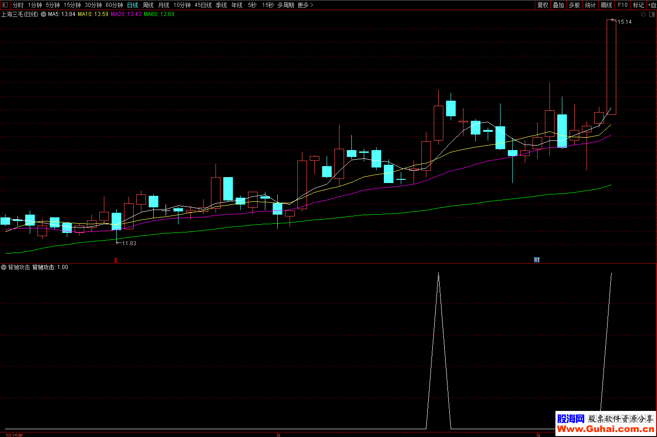Select the 15分钟 period tab
The width and height of the screenshot is (657, 437).
tap(72, 5)
